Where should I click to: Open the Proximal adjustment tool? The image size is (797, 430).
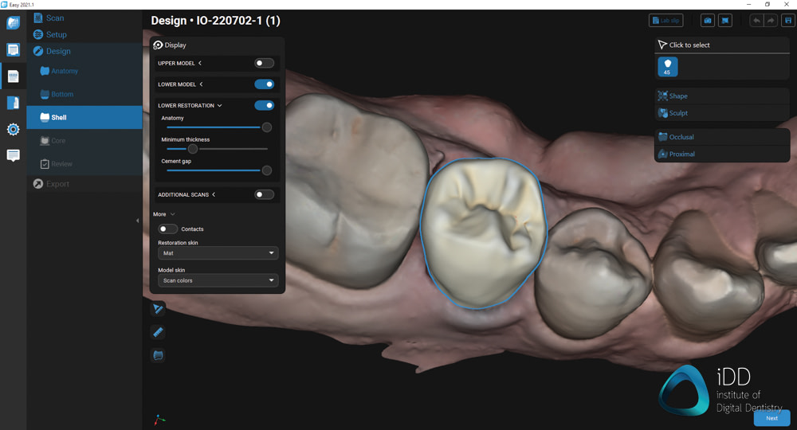[681, 154]
